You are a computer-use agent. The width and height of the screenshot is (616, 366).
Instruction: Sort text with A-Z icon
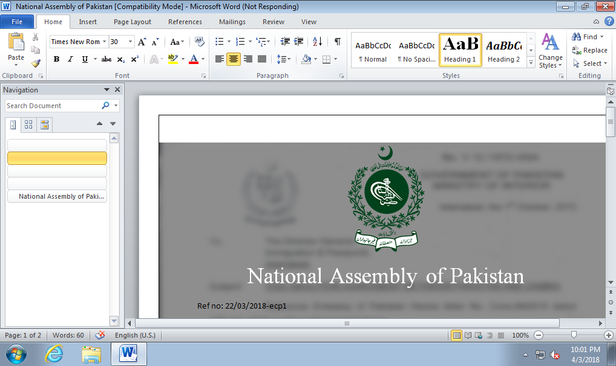(318, 42)
